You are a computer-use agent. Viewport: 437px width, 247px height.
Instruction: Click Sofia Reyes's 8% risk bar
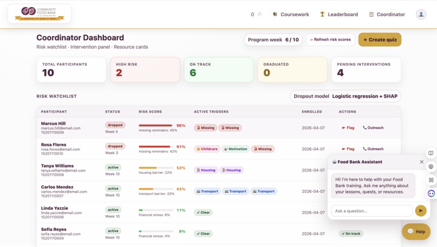click(156, 231)
